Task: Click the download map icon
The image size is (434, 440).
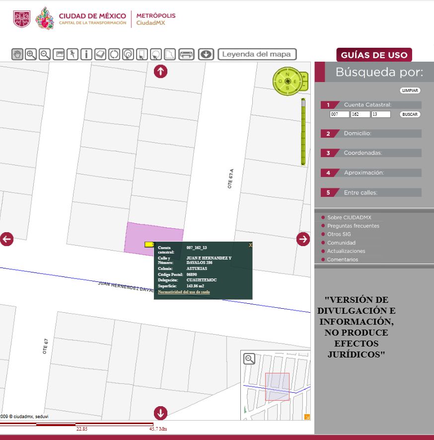Action: 206,55
